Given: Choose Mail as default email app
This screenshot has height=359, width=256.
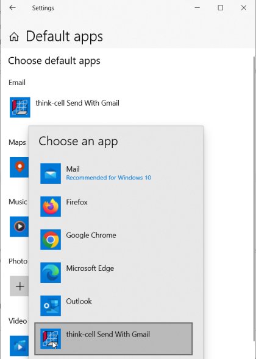Looking at the screenshot, I should point(73,169).
